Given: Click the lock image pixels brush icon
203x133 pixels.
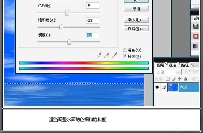Looking at the screenshot, I should (174, 79).
